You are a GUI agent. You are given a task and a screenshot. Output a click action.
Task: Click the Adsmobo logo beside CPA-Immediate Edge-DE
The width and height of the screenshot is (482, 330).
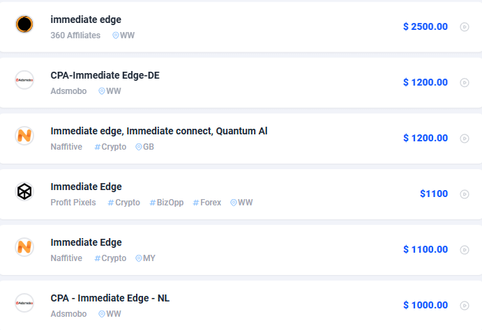click(x=24, y=80)
